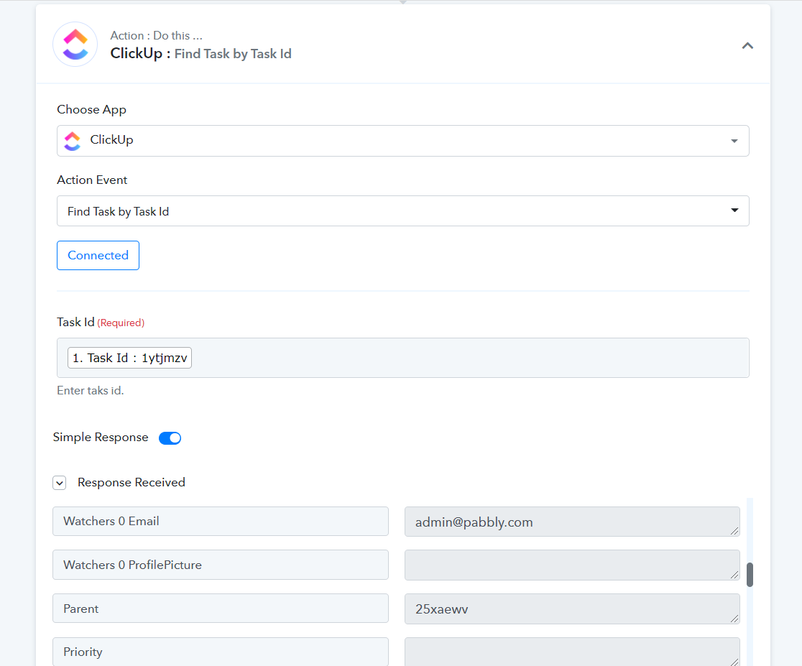Image resolution: width=802 pixels, height=666 pixels.
Task: Click the response list scrollbar thumb
Action: coord(750,575)
